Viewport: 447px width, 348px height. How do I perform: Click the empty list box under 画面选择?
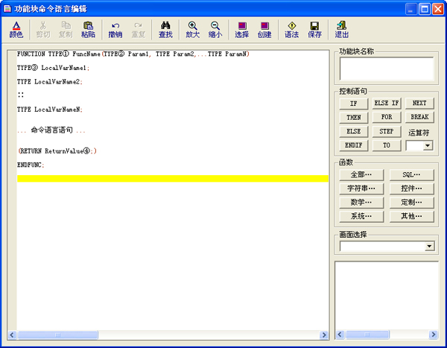coord(387,296)
